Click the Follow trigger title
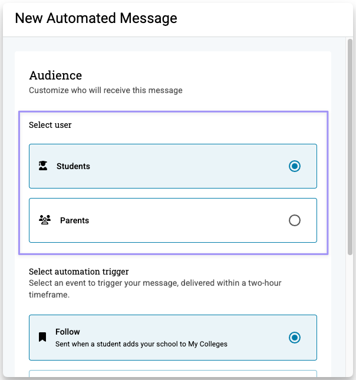The image size is (356, 380). pos(68,332)
